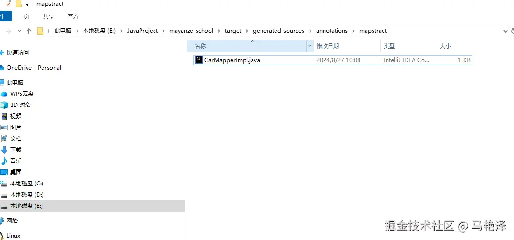Open the 查看 ribbon tab
The width and height of the screenshot is (514, 240).
(73, 16)
